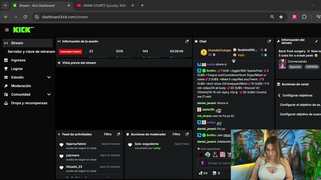Screen dimensions: 321x180
Task: Pop out the Información de la sesión panel
Action: pos(187,41)
